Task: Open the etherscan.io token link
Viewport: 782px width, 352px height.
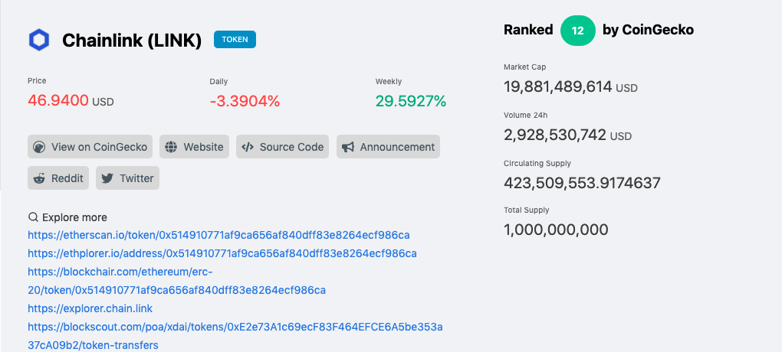Action: pyautogui.click(x=219, y=234)
